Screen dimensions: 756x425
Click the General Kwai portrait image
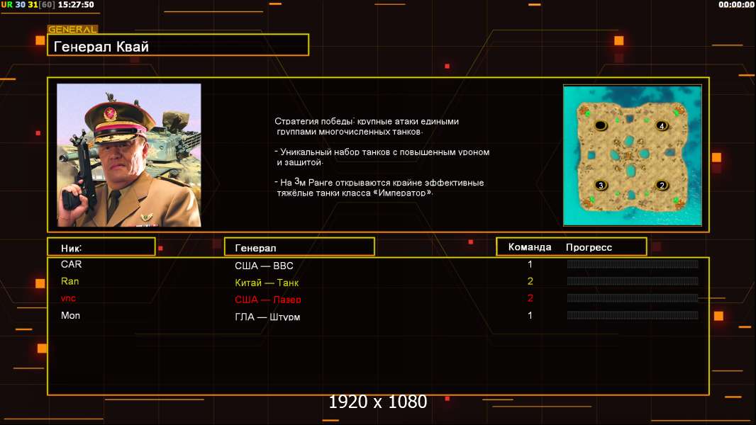129,155
